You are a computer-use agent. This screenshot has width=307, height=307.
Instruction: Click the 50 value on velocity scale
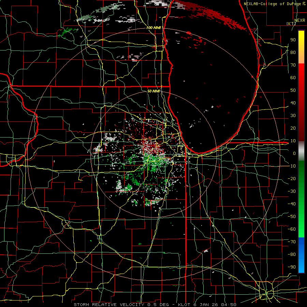pos(293,90)
